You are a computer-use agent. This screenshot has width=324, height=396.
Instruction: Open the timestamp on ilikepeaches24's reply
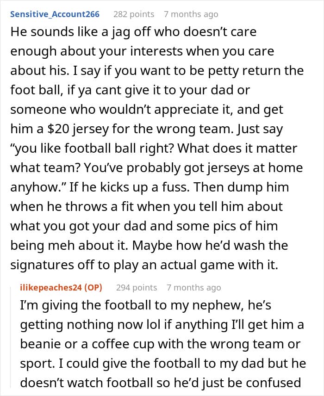pos(193,287)
